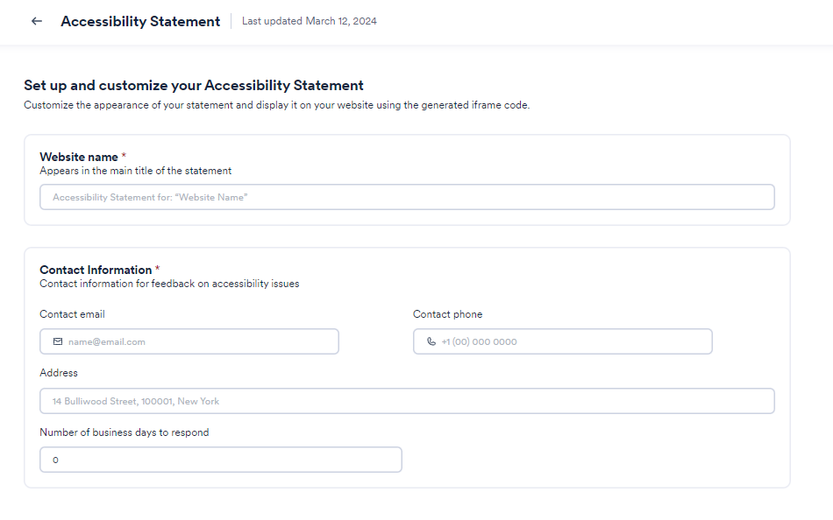
Task: Click the Contact Information section heading
Action: [x=96, y=270]
